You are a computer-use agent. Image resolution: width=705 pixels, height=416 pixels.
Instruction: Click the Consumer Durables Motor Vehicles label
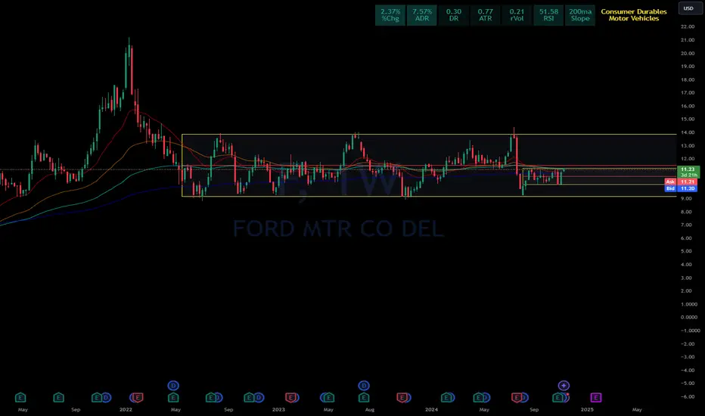pos(634,15)
